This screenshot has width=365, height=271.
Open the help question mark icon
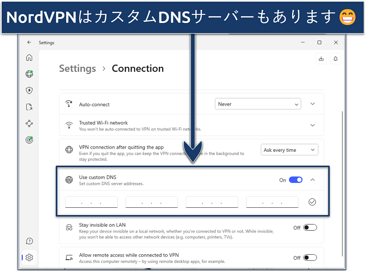(29, 241)
